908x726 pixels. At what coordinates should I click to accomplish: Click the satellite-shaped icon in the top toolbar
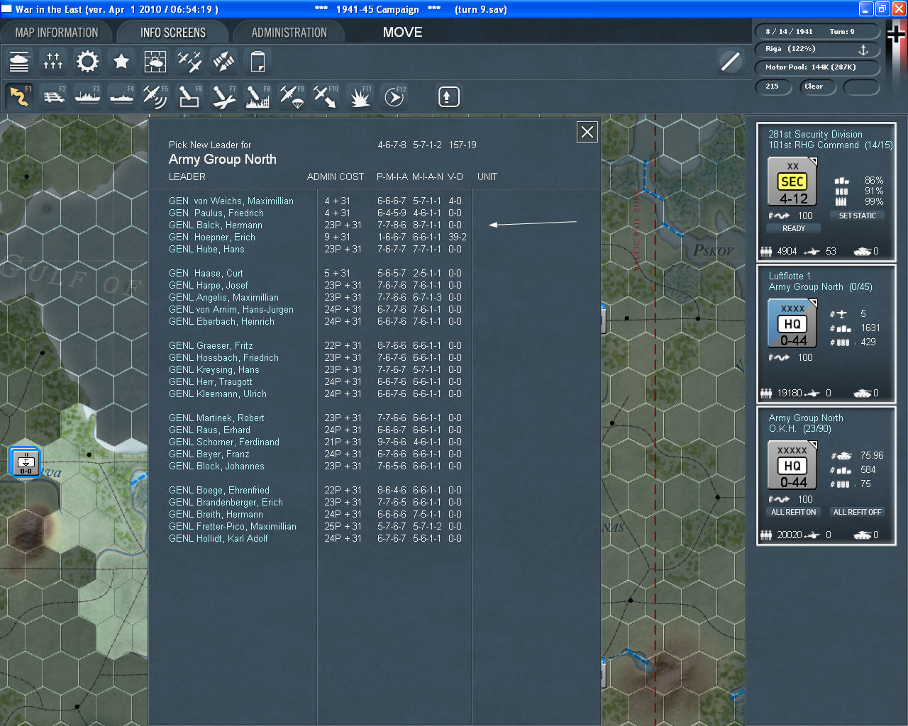(223, 62)
